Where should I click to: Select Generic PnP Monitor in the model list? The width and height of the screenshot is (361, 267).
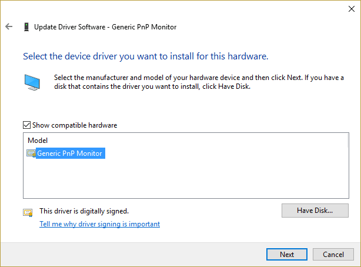(69, 153)
